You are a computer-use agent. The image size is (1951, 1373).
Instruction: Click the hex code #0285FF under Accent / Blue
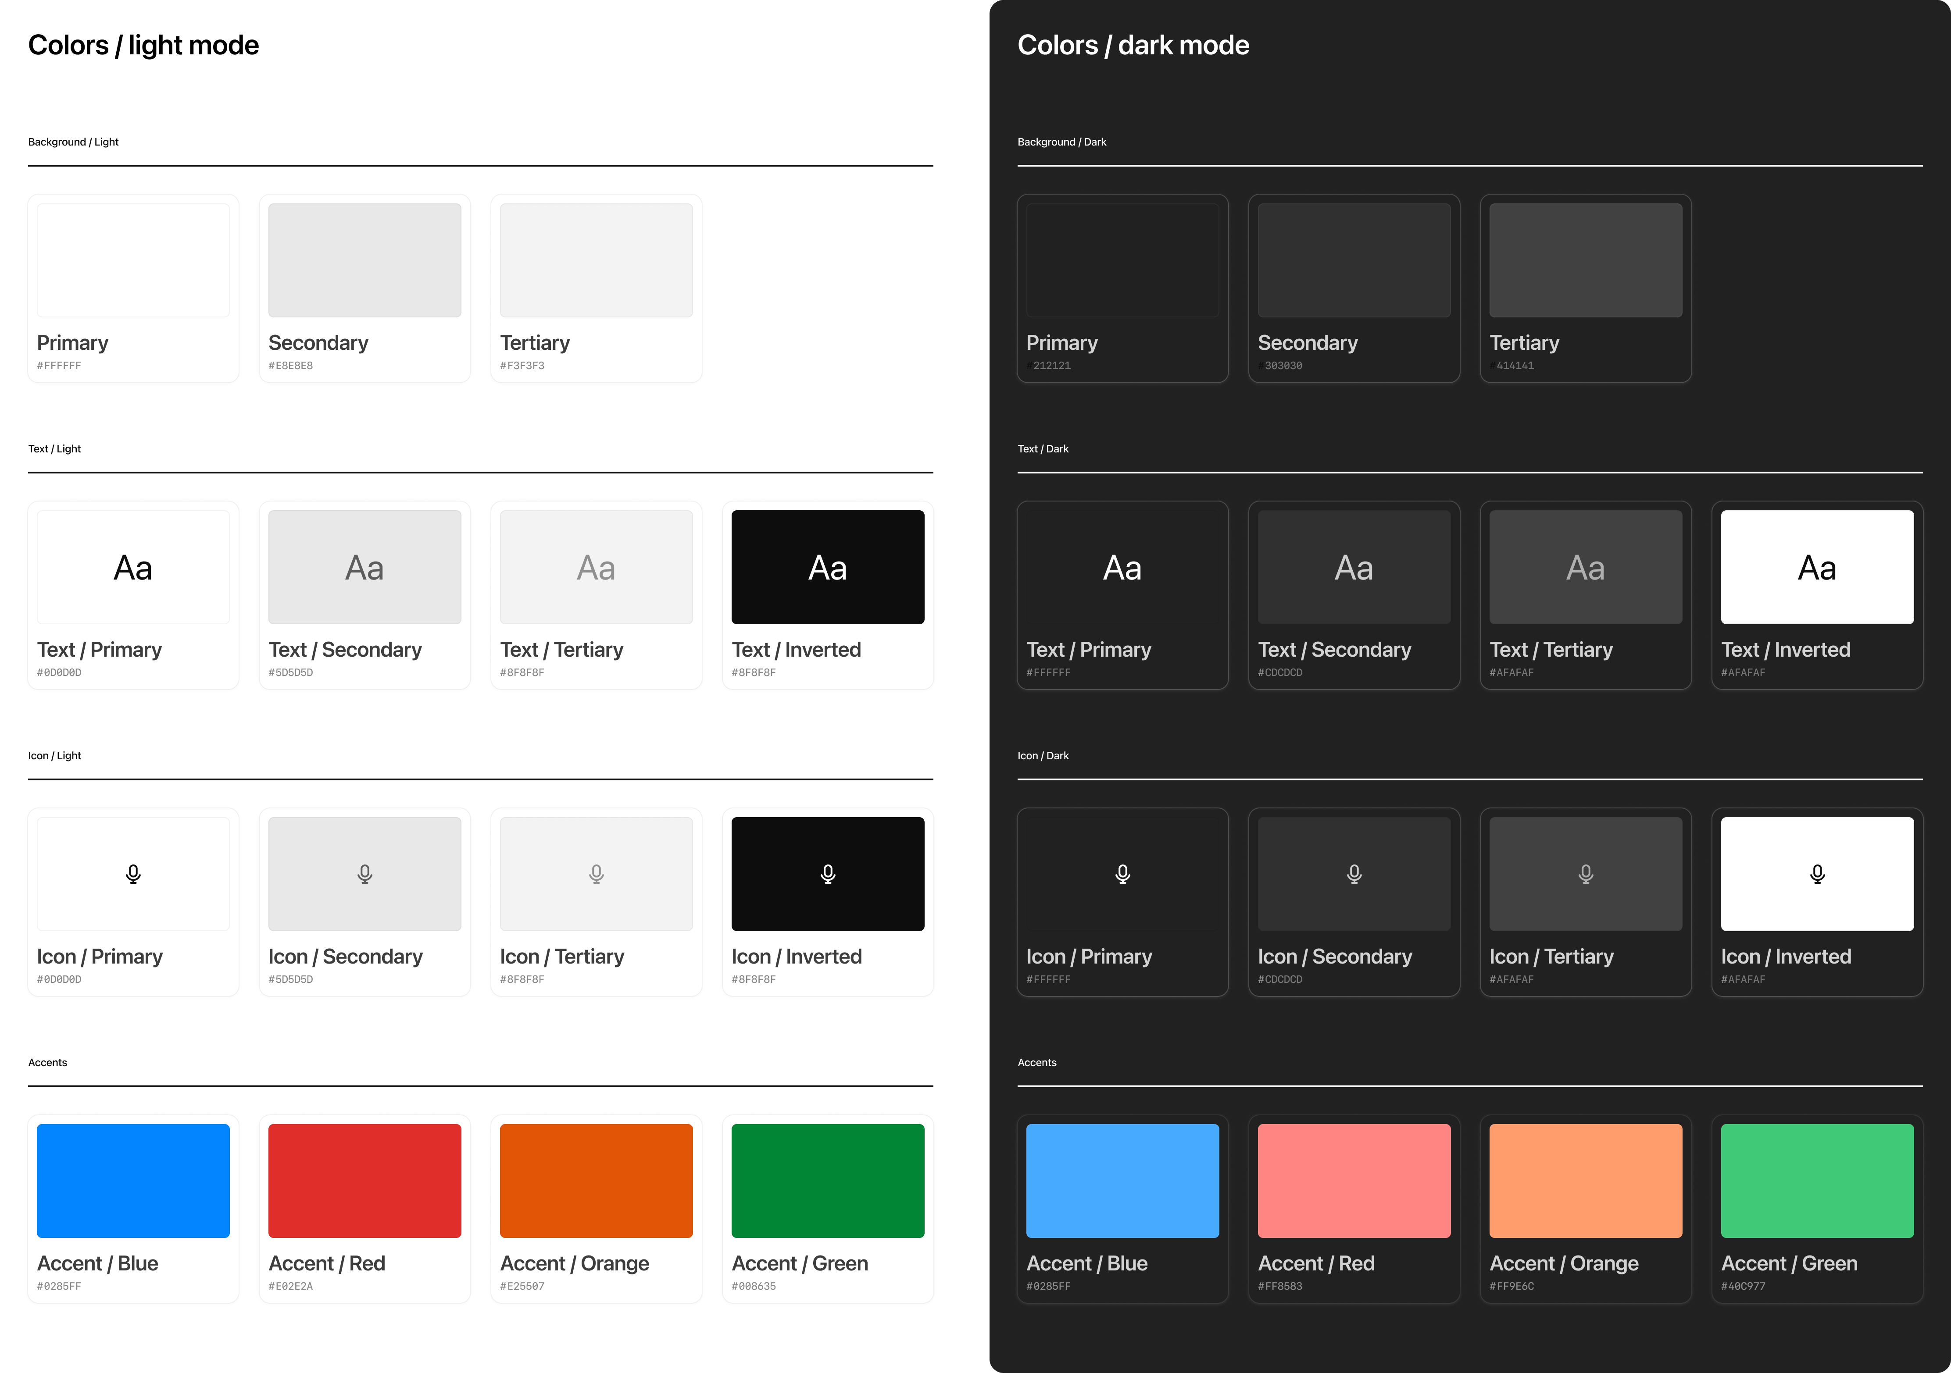click(x=59, y=1285)
